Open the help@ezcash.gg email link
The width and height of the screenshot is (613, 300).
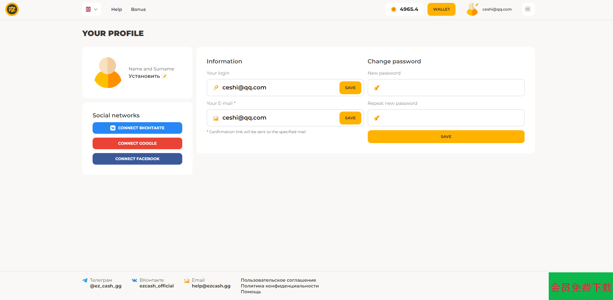(x=211, y=286)
